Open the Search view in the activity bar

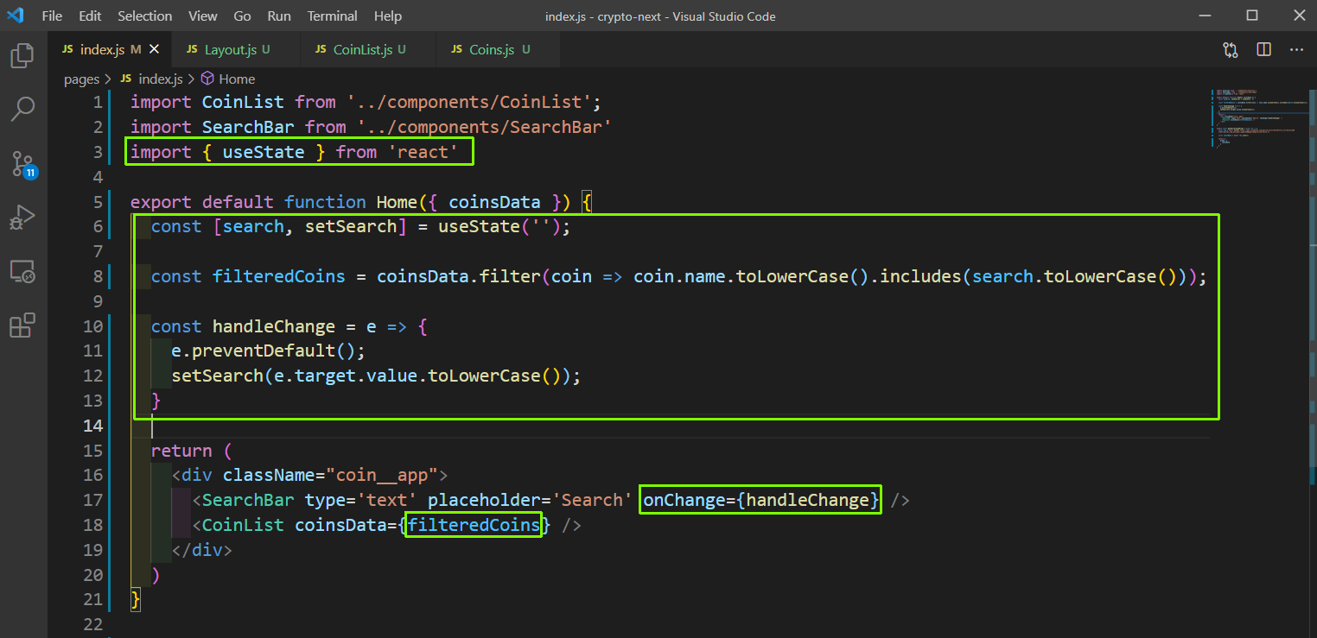pos(22,109)
